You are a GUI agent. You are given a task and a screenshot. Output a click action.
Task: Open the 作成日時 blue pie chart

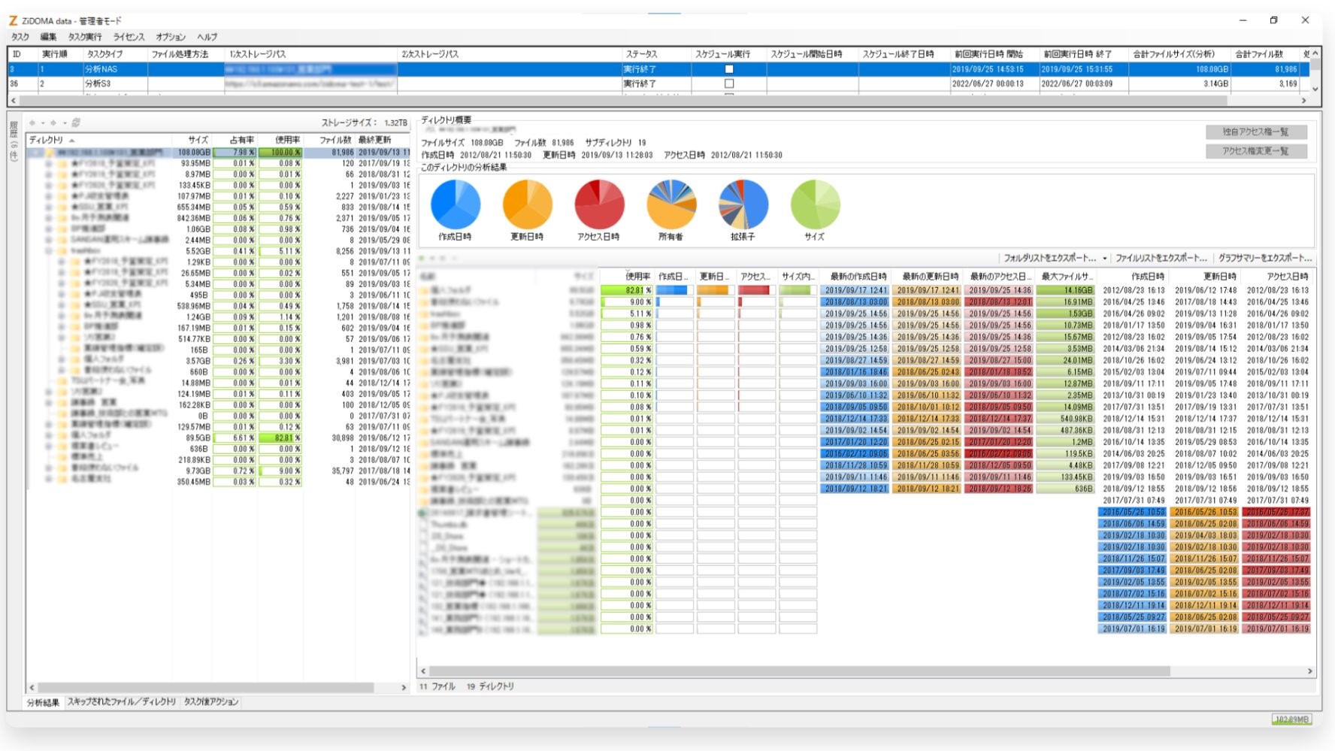pyautogui.click(x=456, y=204)
